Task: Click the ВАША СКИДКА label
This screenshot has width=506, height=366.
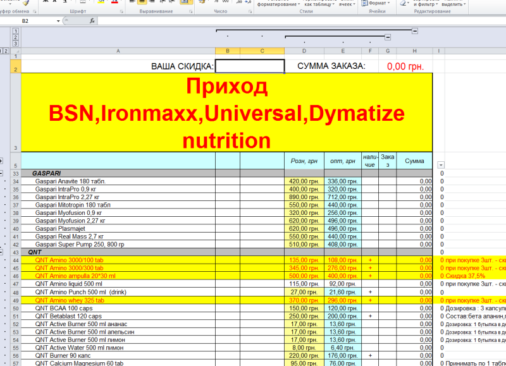Action: [182, 66]
